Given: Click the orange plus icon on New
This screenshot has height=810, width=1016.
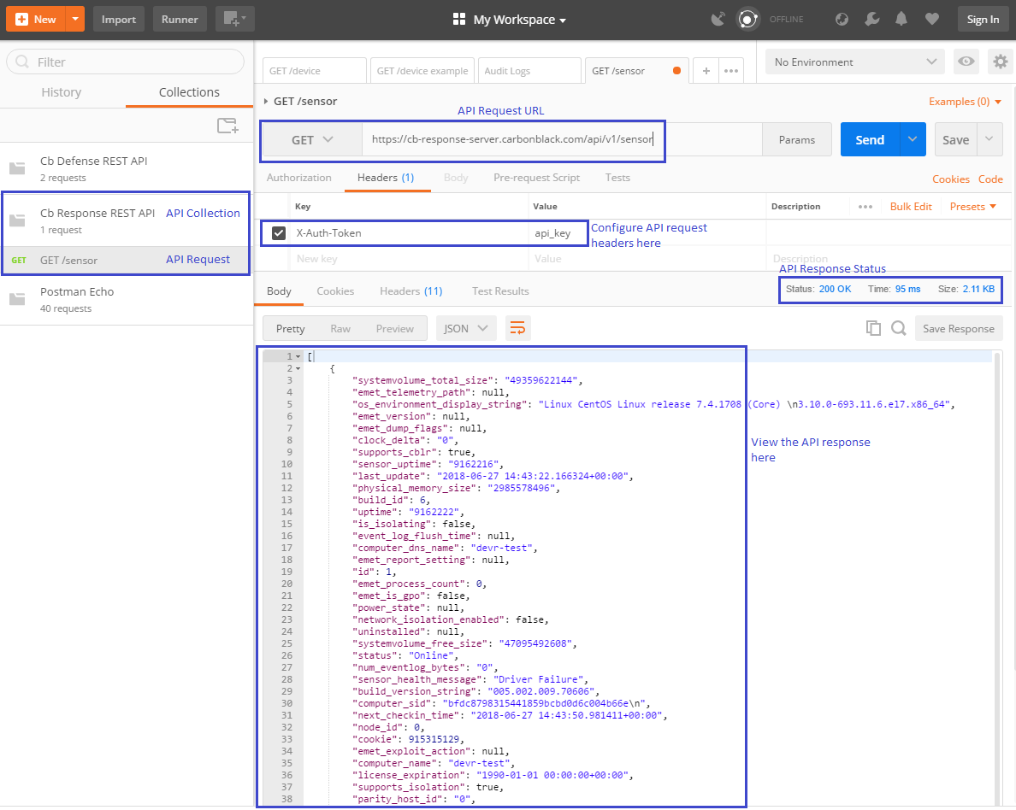Looking at the screenshot, I should pos(21,19).
